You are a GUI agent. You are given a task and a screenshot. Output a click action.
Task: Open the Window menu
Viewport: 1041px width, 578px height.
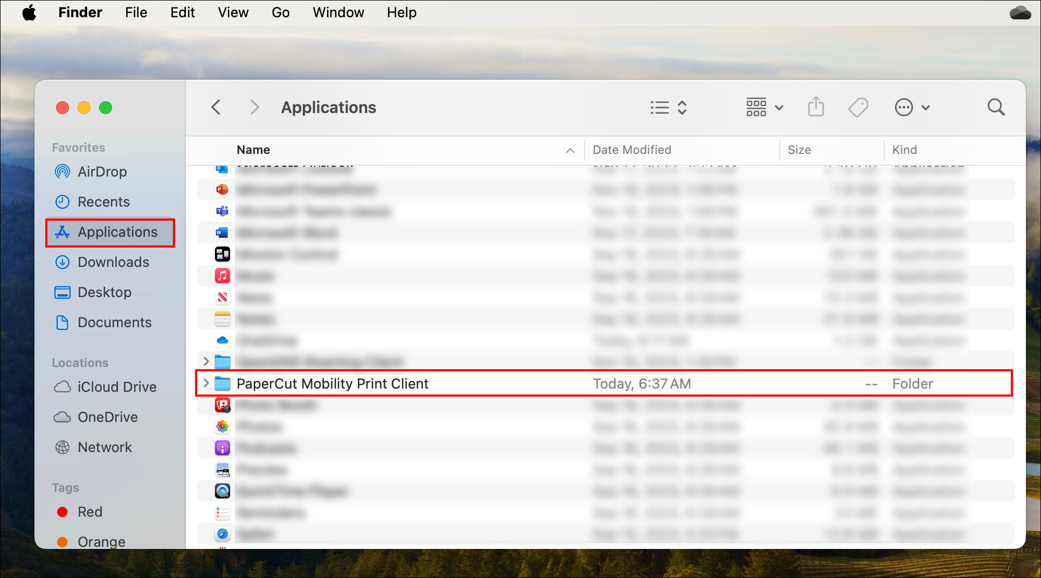pos(338,12)
